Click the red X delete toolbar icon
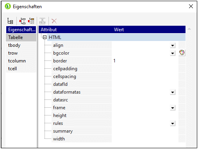Image resolution: width=198 pixels, height=149 pixels. click(54, 21)
